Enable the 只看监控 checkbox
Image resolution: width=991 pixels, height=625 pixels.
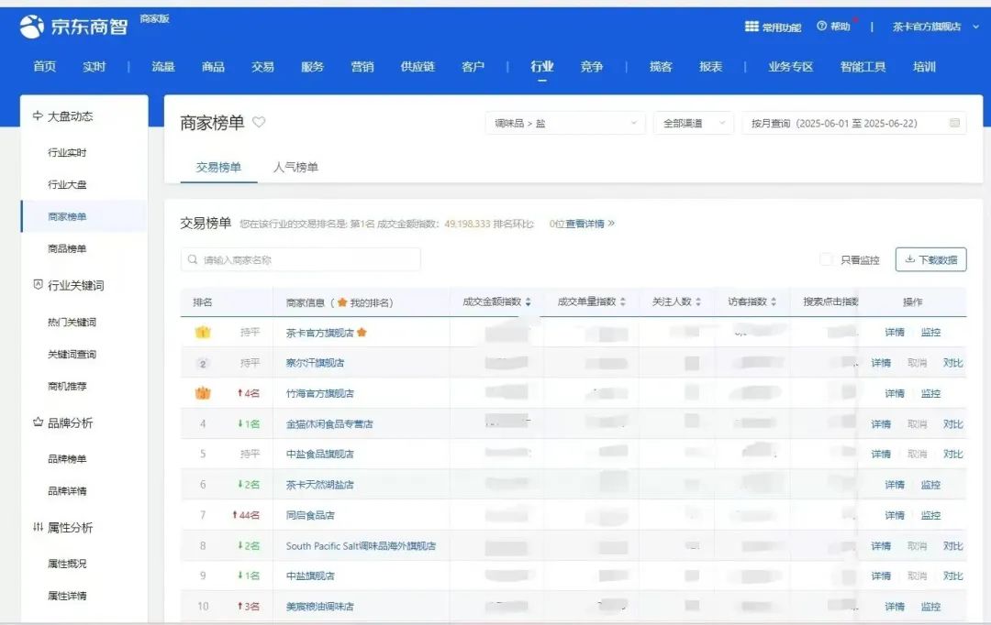tap(826, 260)
